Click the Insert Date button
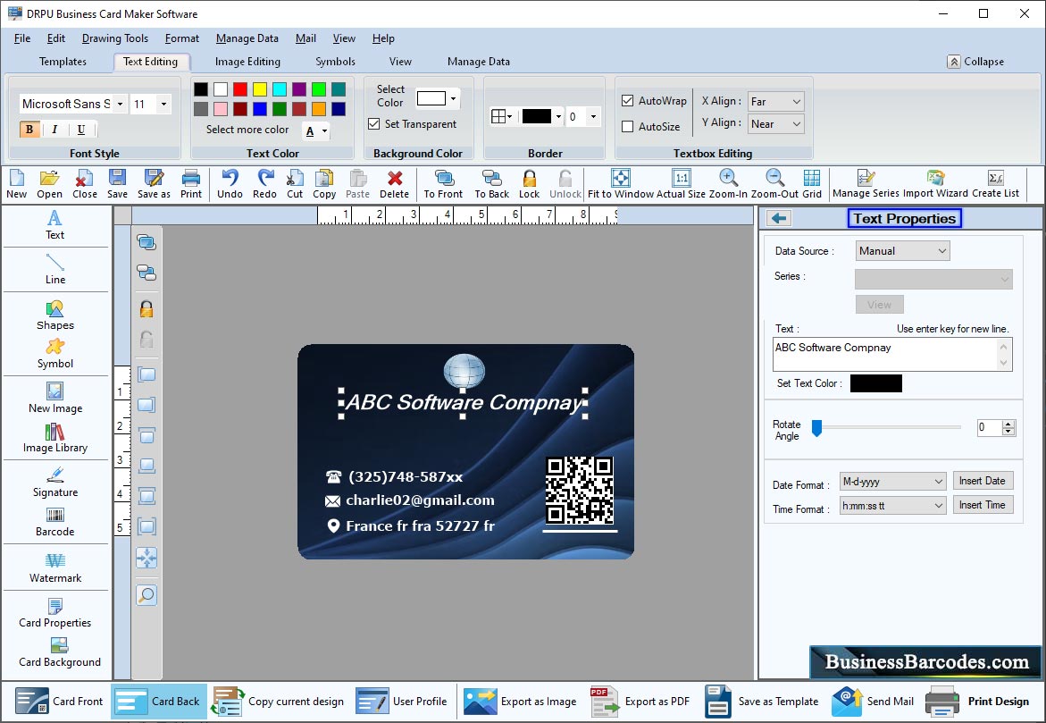 pyautogui.click(x=982, y=481)
